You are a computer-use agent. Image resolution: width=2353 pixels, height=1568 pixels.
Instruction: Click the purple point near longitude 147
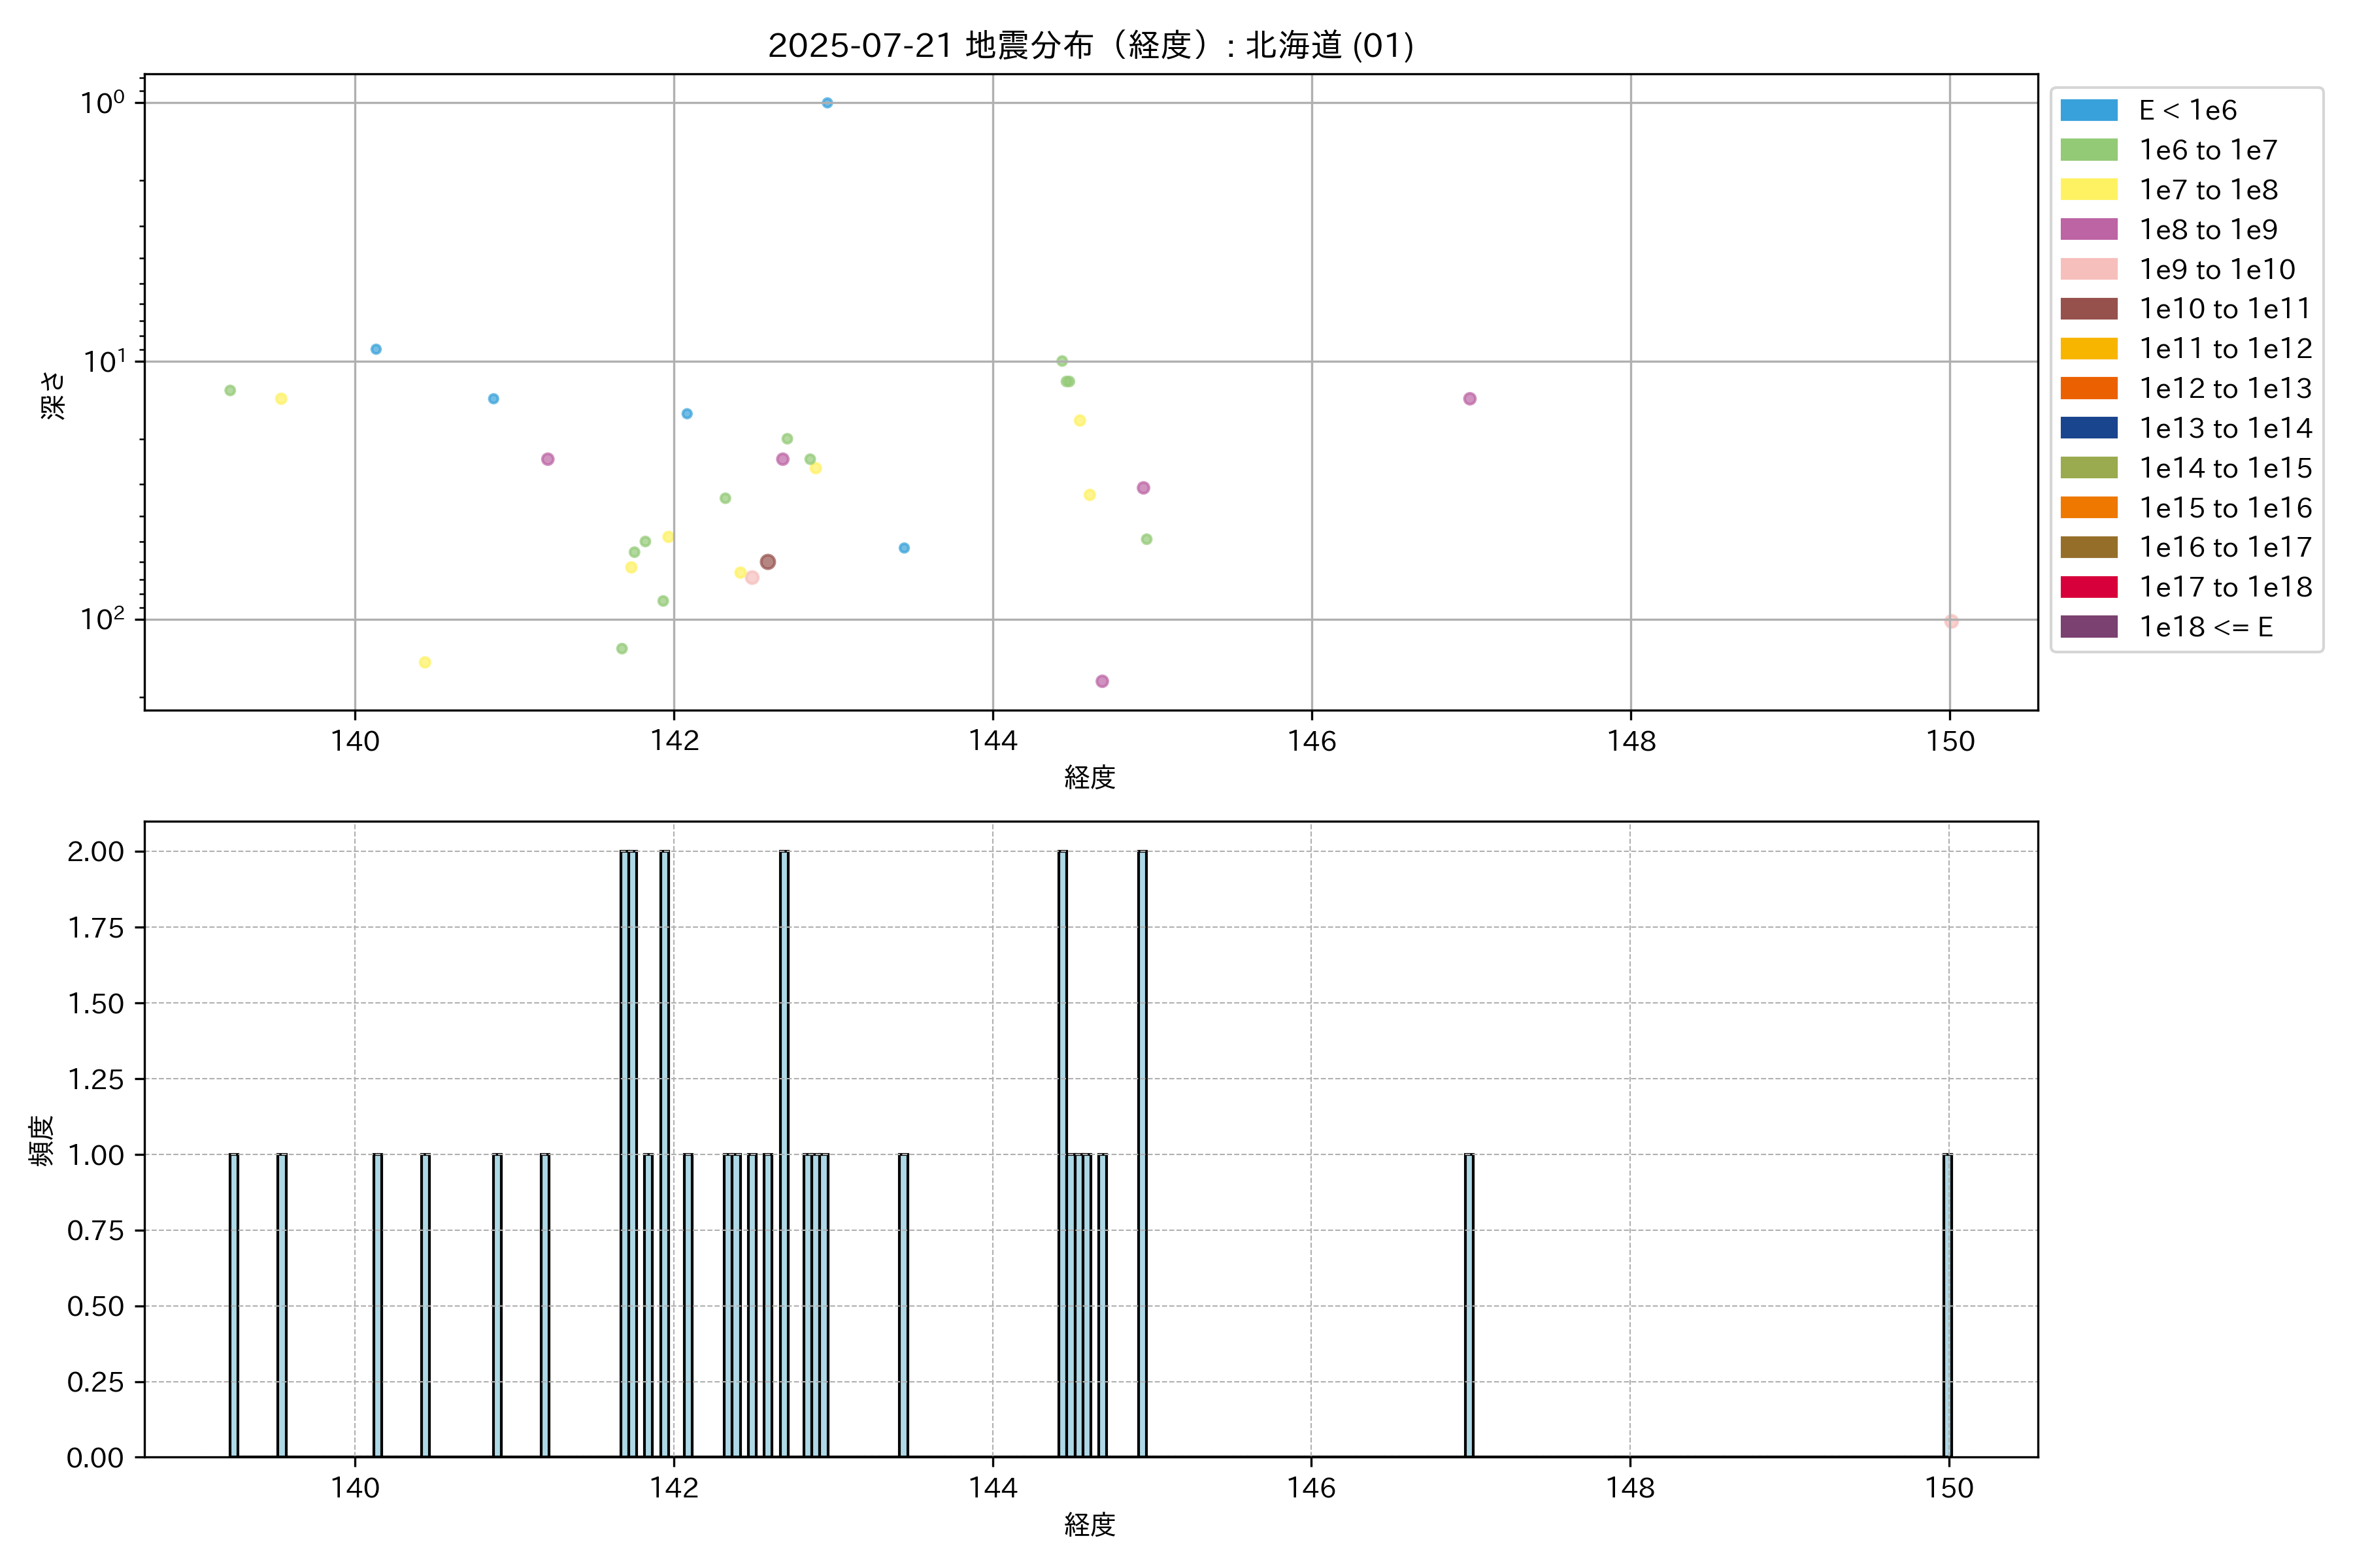[x=1469, y=399]
